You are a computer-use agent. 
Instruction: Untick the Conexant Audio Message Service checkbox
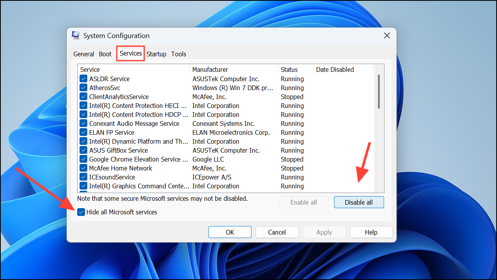(x=83, y=123)
